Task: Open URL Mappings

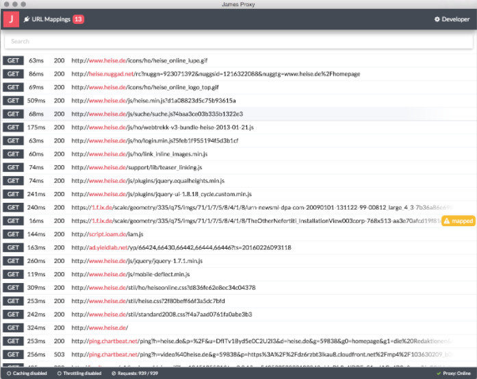Action: coord(51,19)
